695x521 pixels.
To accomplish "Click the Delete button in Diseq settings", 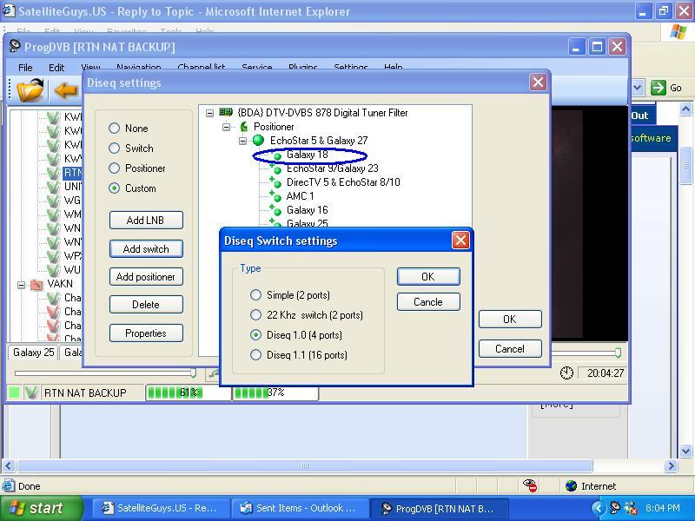I will click(146, 305).
